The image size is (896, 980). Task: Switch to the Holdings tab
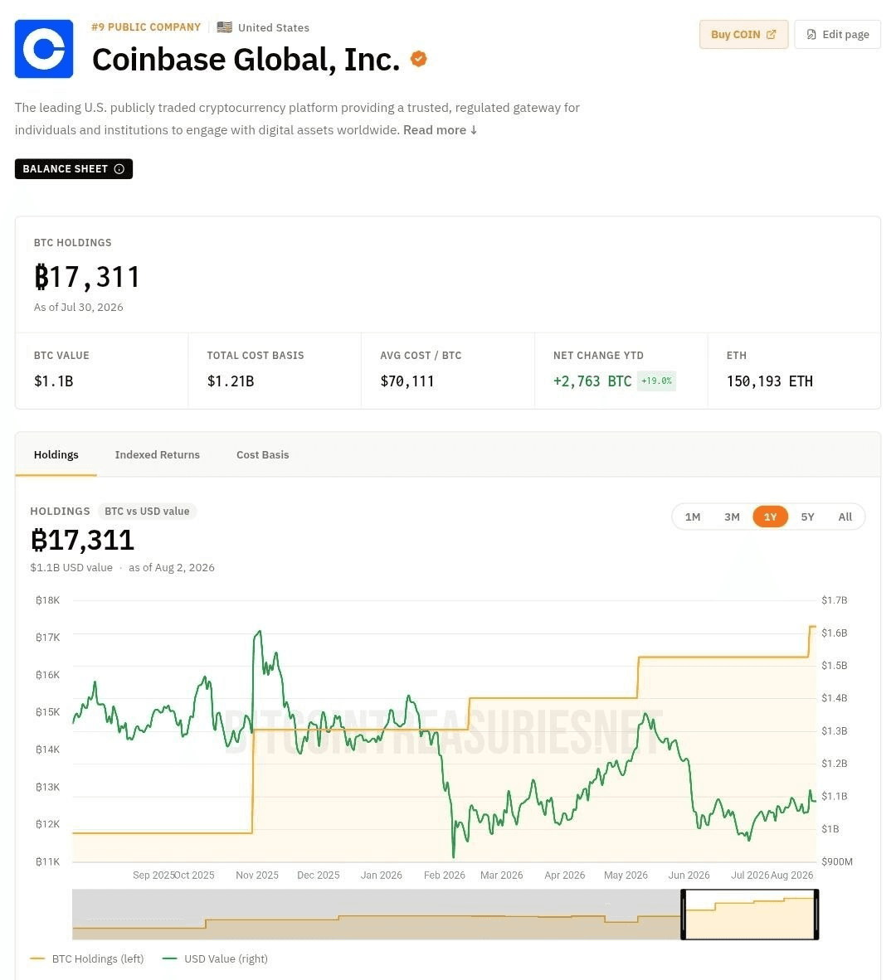pyautogui.click(x=56, y=454)
